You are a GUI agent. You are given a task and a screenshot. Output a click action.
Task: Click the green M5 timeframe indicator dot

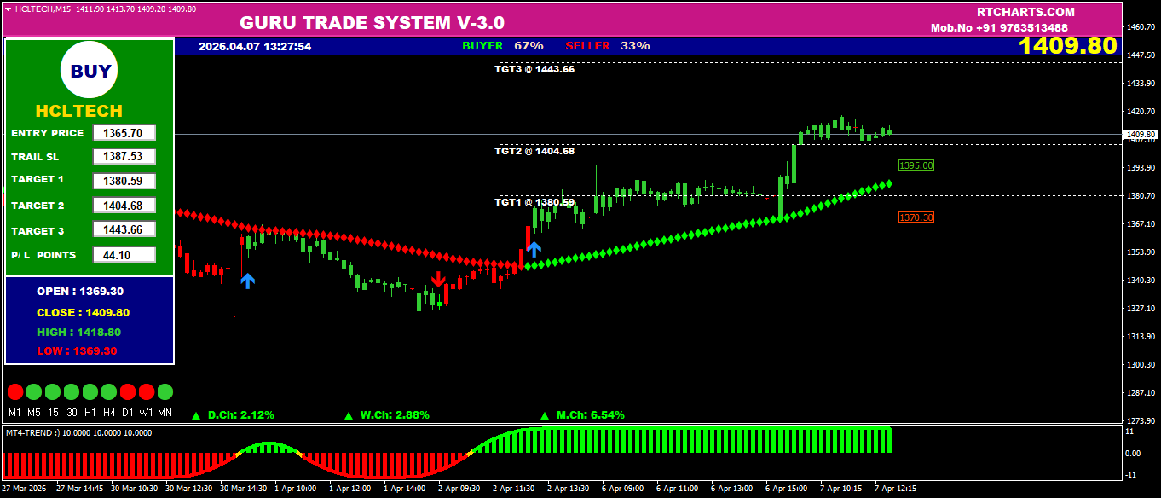(x=34, y=392)
